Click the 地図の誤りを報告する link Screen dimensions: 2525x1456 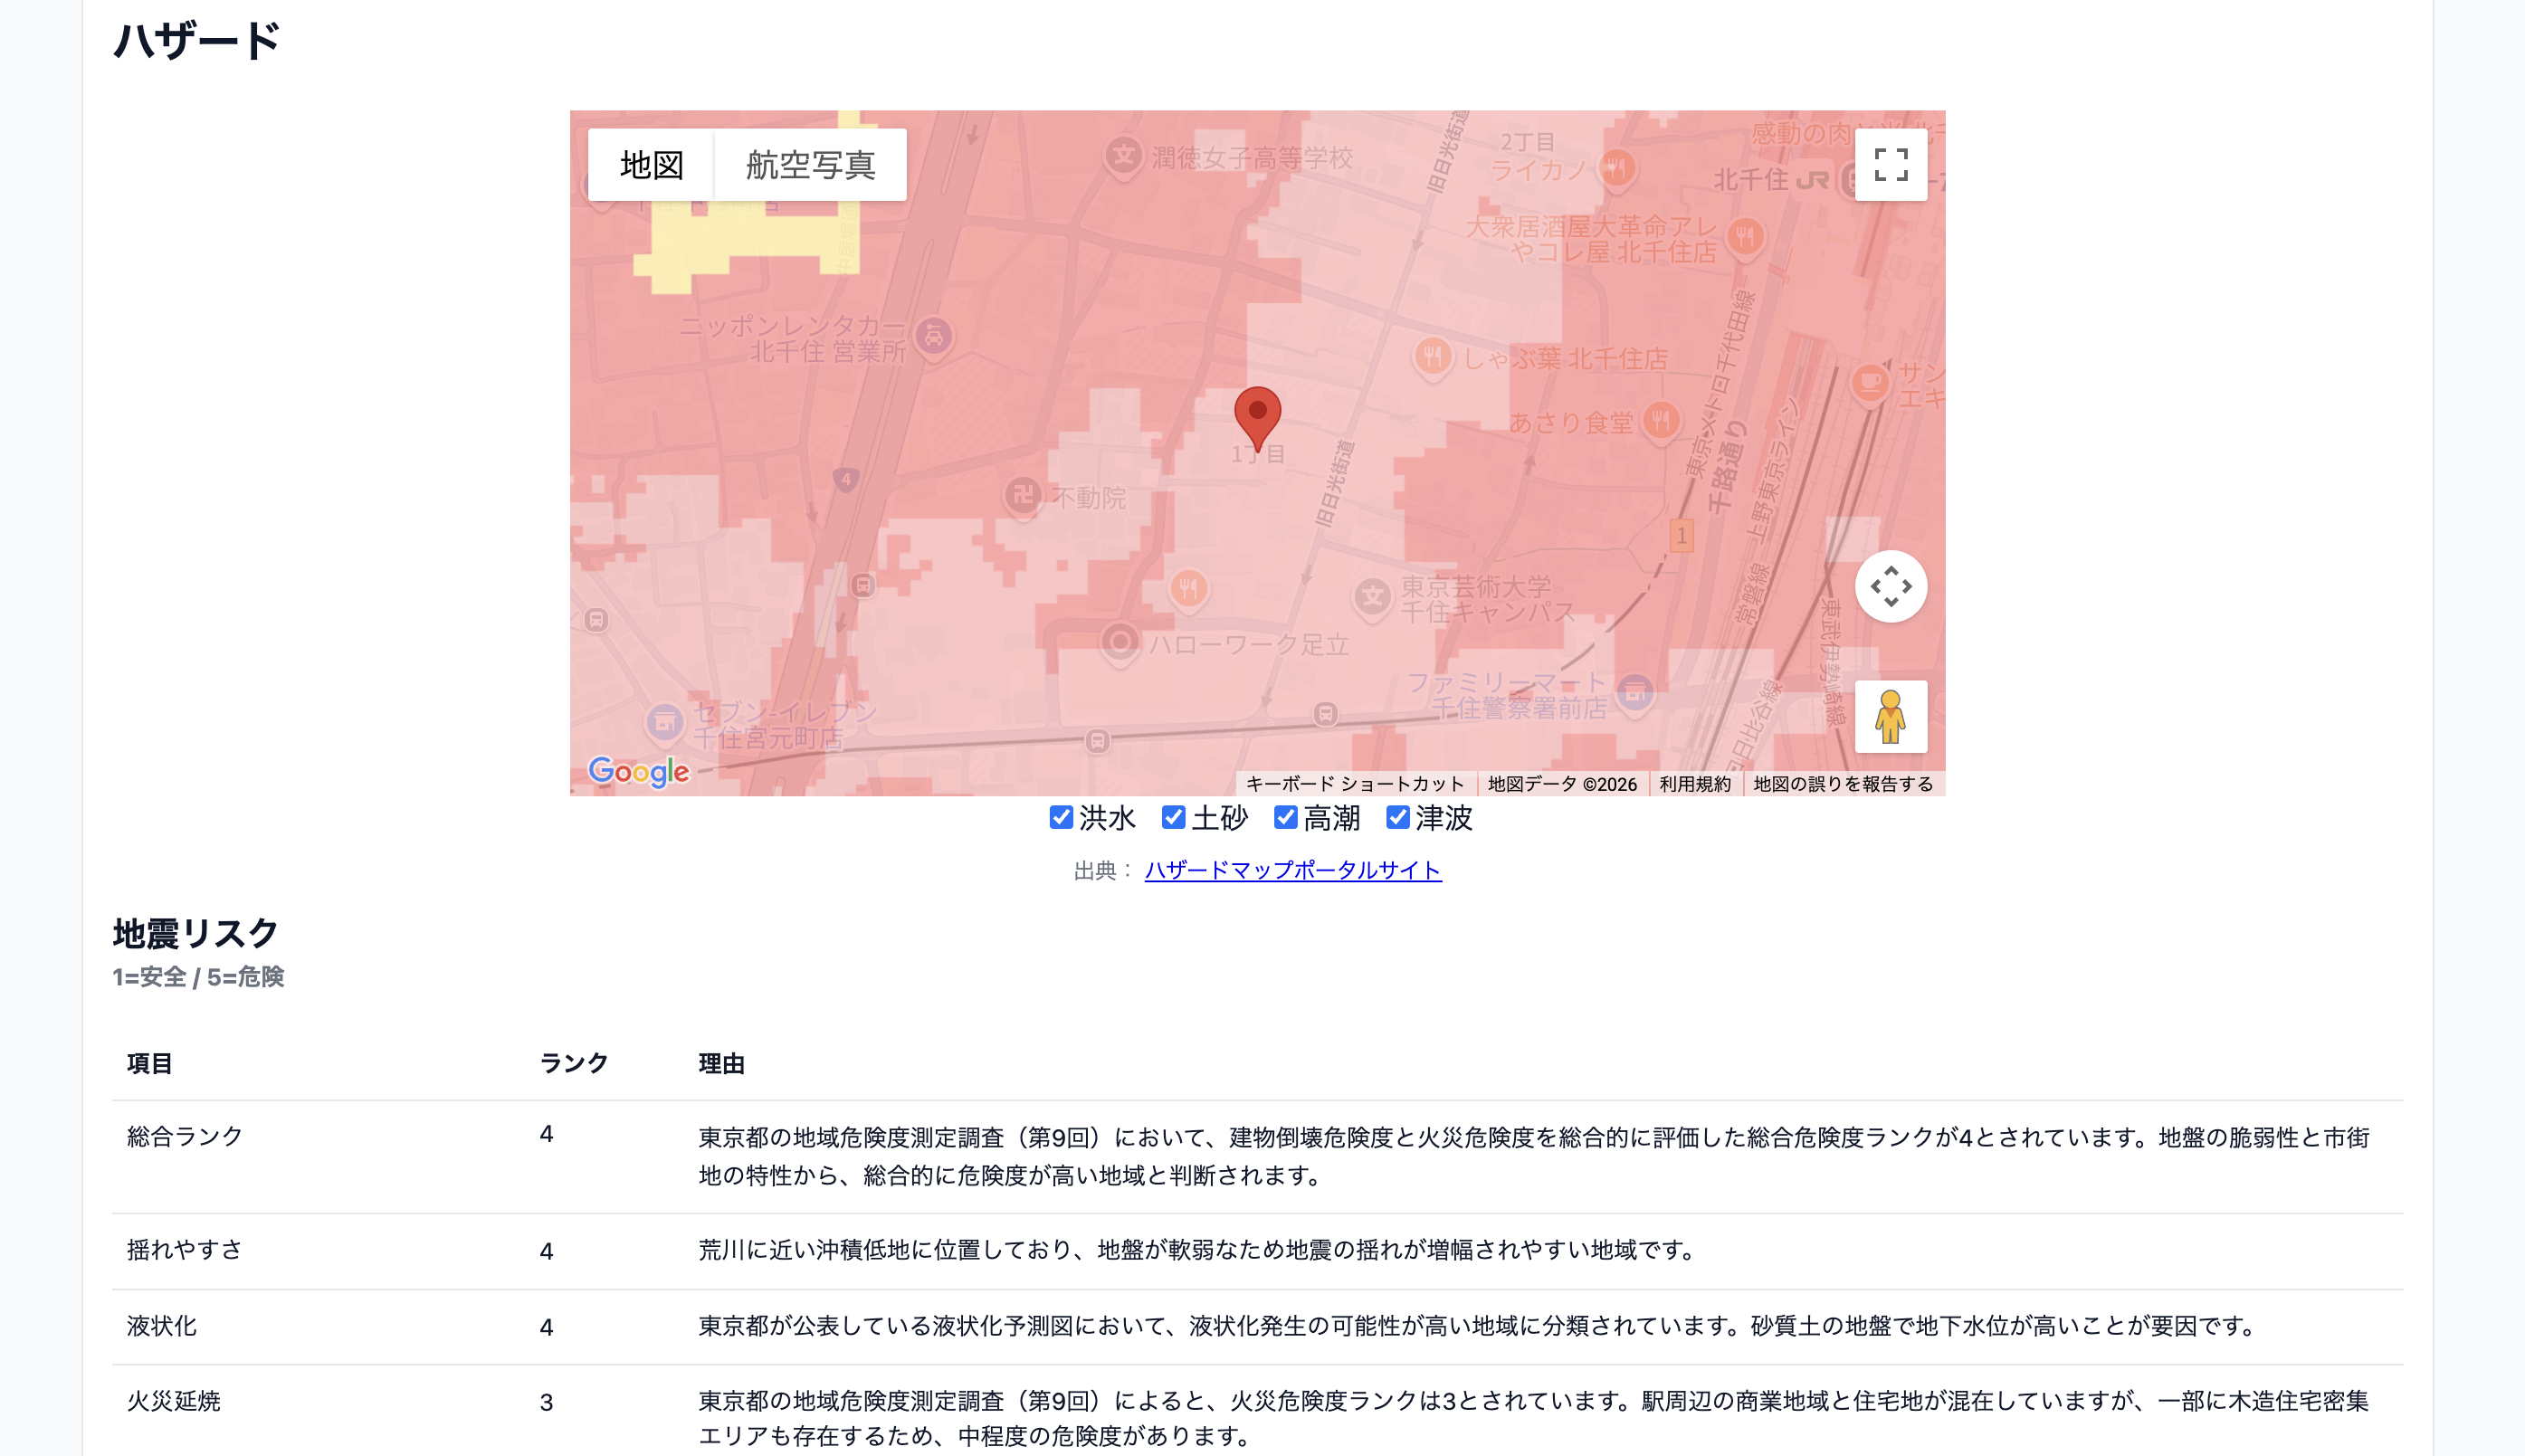click(x=1843, y=784)
